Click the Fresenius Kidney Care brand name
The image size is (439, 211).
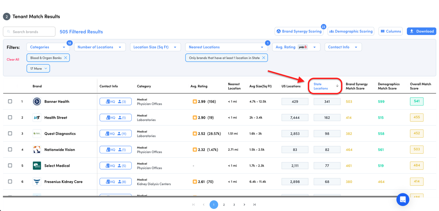pos(63,182)
